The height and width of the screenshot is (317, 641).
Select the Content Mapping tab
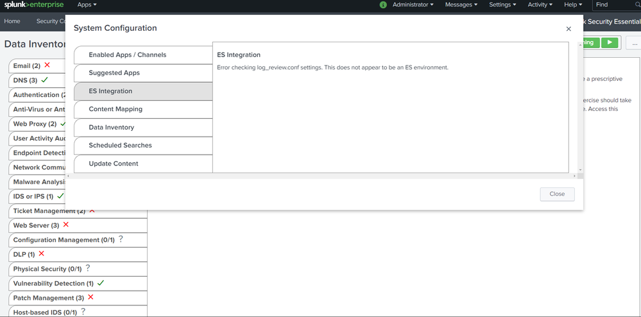143,109
